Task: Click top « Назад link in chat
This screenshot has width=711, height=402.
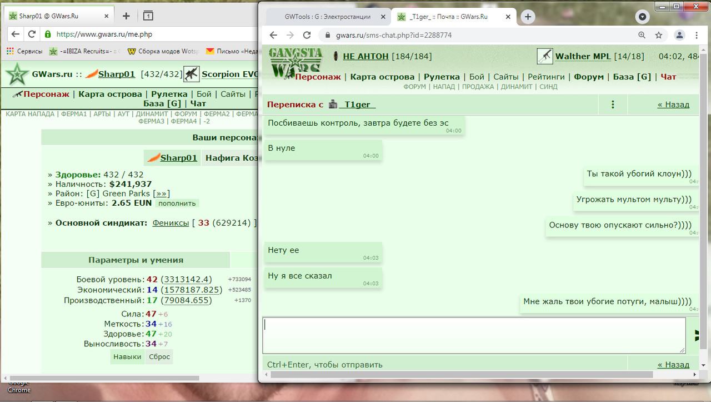Action: click(673, 105)
